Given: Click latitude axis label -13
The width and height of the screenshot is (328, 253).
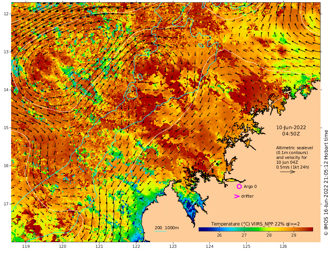Looking at the screenshot, I should click(x=6, y=52).
